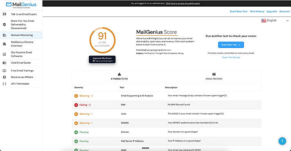Screen dimensions: 291x151
Task: Click the 91 score circle gauge
Action: coord(102,40)
